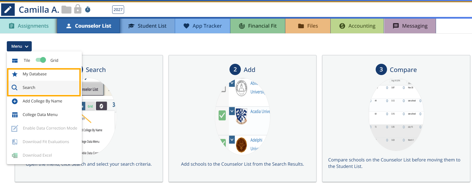Viewport: 472px width, 184px height.
Task: Click the blue checkbox by Abilene University
Action: point(232,83)
